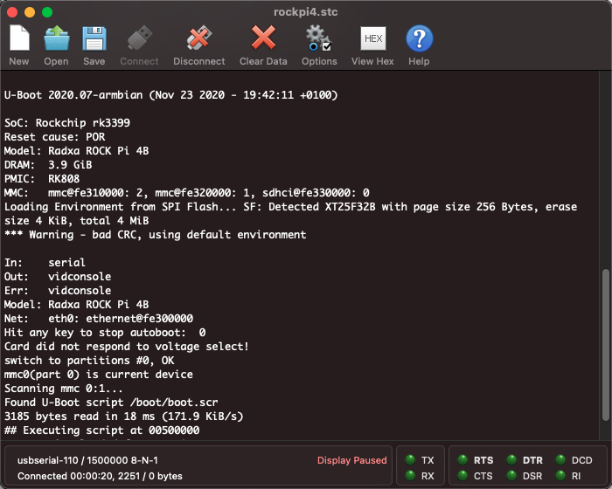Toggle the RTS signal indicator
Screen dimensions: 612x489
(x=462, y=460)
